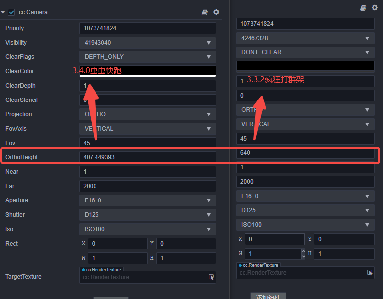Viewport: 383px width, 299px height.
Task: Click the left TargetTexture cc.RenderTexture slot
Action: pyautogui.click(x=147, y=277)
